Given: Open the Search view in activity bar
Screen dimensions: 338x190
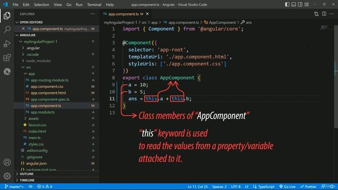Looking at the screenshot, I should (7, 30).
